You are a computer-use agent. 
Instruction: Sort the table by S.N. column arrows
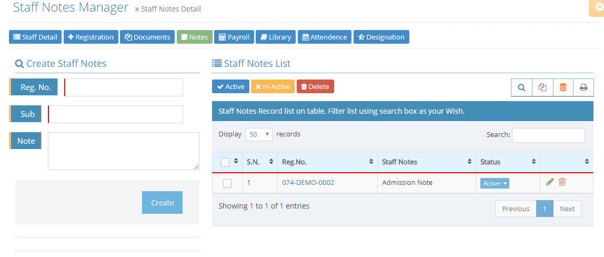click(x=271, y=162)
